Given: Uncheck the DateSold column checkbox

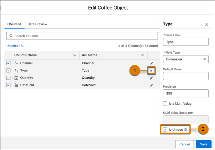Looking at the screenshot, I should click(x=8, y=85).
